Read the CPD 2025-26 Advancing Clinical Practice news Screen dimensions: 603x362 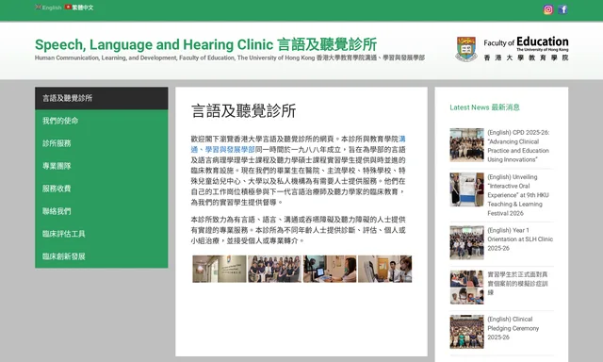point(518,146)
